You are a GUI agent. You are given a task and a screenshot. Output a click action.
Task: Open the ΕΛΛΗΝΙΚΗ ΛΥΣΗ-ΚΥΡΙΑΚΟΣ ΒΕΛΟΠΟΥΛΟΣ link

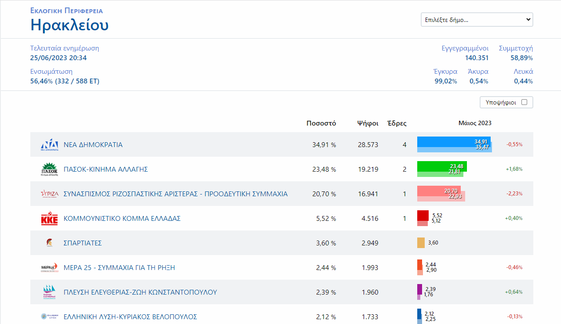click(131, 317)
